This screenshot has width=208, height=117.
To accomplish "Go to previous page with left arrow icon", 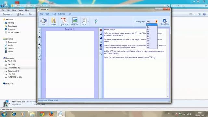I will [x=40, y=33].
